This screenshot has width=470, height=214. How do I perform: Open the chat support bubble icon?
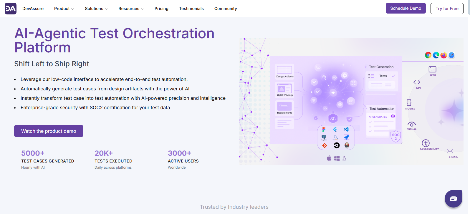454,199
